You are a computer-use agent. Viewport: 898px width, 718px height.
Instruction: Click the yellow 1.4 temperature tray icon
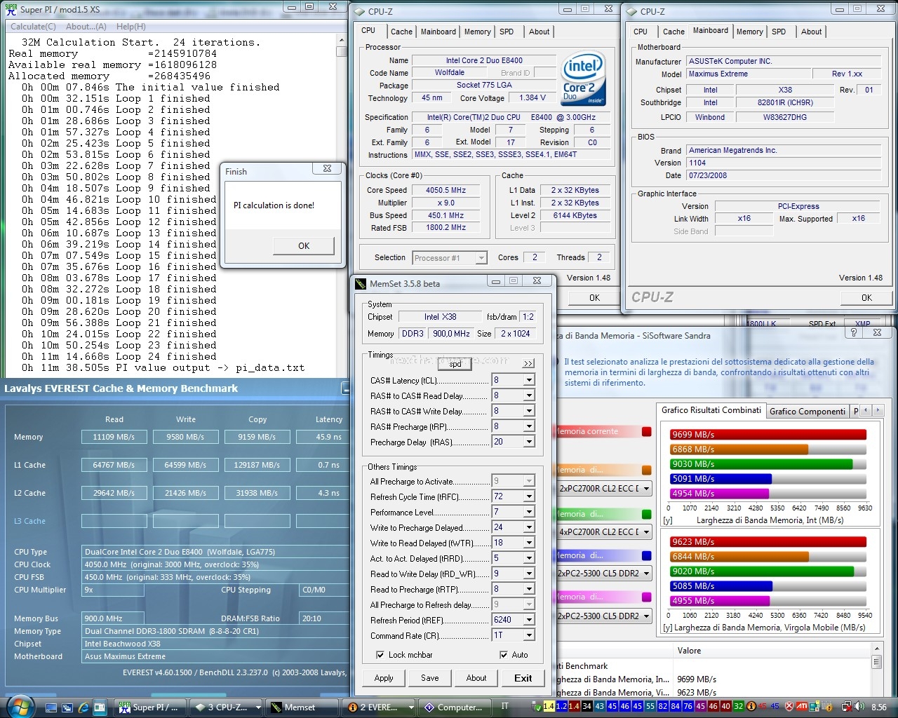tap(549, 707)
